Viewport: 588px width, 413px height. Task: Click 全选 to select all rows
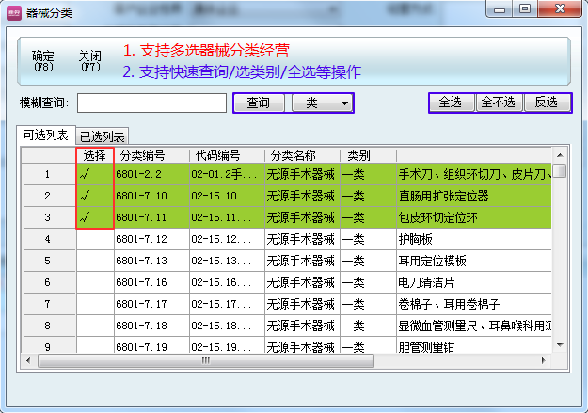[452, 103]
